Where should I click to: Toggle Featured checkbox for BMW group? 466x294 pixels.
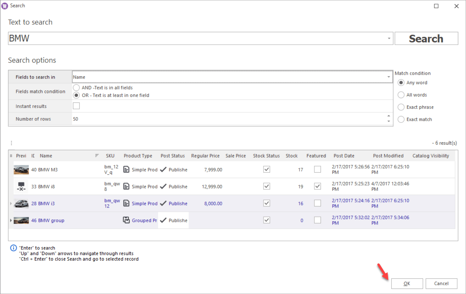pos(317,220)
